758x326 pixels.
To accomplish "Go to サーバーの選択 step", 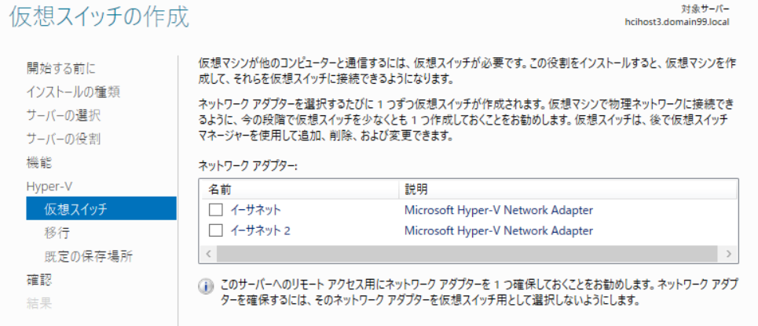I will coord(64,116).
